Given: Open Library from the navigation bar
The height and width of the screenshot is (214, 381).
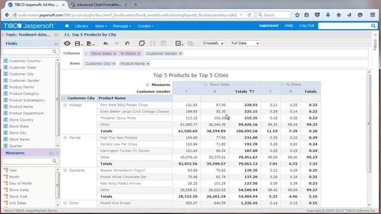Looking at the screenshot, I should 82,26.
